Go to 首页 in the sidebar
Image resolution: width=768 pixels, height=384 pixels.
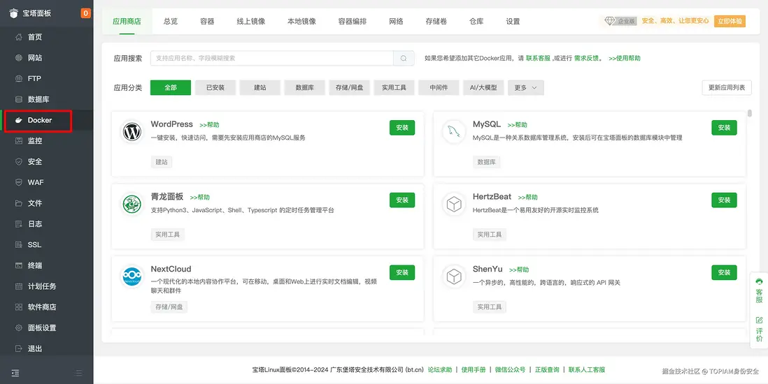tap(34, 37)
